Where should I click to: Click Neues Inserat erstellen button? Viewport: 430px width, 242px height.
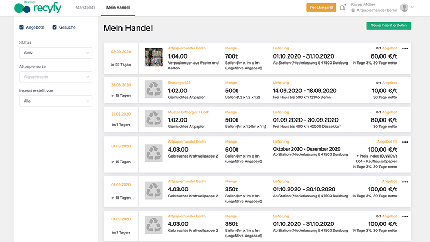(x=389, y=25)
